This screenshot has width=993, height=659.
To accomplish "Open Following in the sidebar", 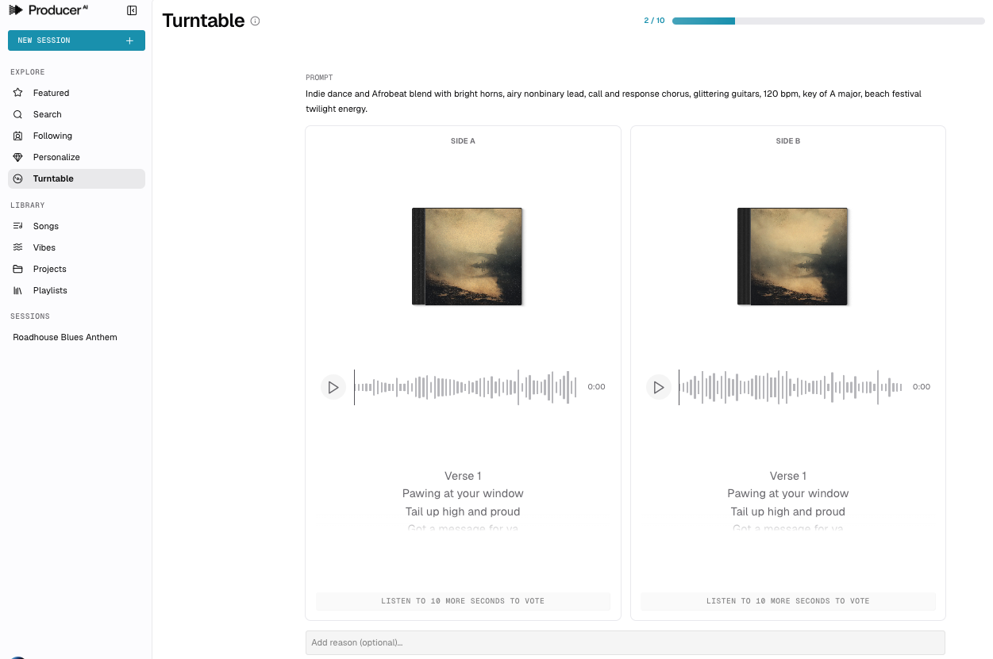I will tap(52, 136).
